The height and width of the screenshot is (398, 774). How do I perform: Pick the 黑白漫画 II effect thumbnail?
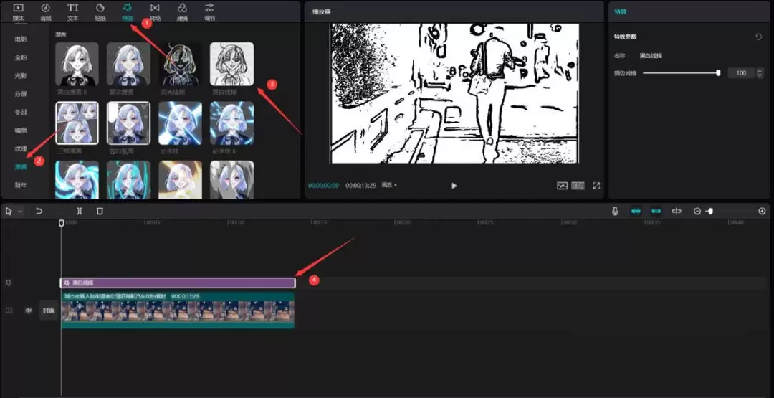[x=77, y=64]
